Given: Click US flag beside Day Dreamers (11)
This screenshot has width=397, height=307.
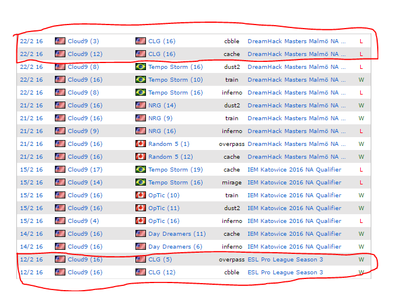Looking at the screenshot, I should pyautogui.click(x=141, y=233).
